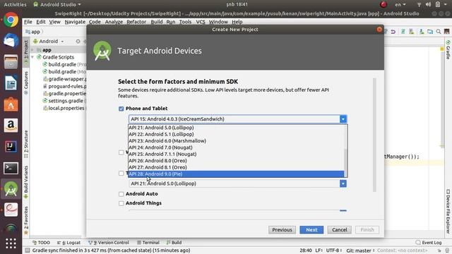Expand the app tree node

(32, 50)
